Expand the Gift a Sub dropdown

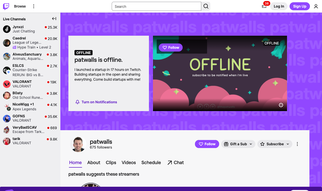(x=238, y=144)
